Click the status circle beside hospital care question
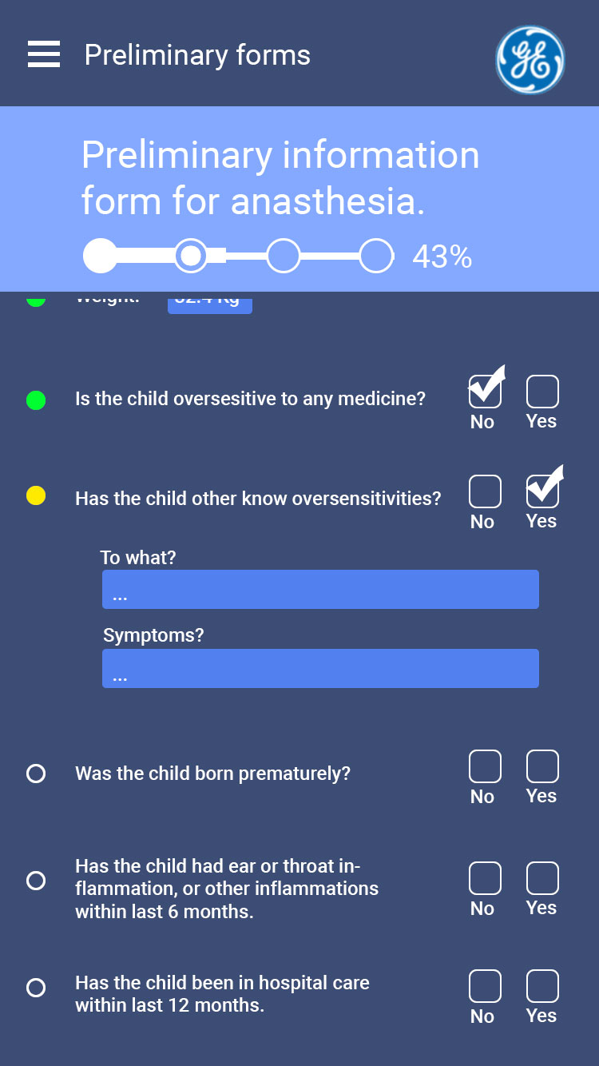599x1066 pixels. (x=36, y=988)
